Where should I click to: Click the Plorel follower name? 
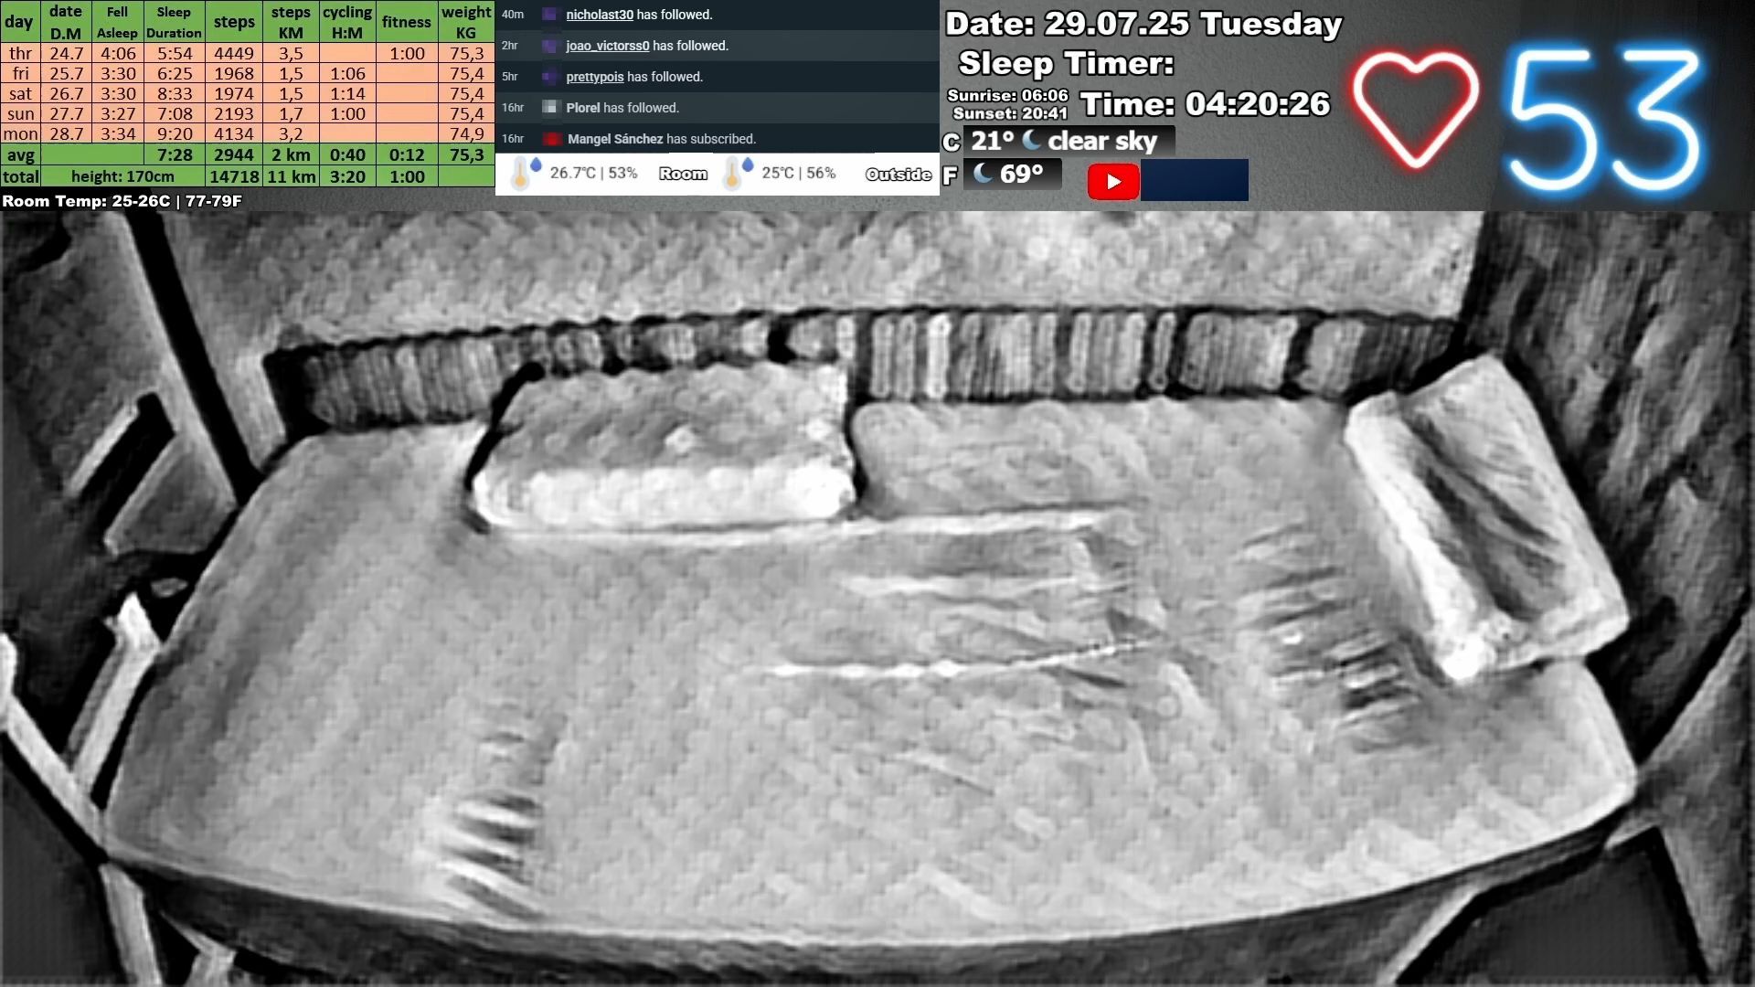(x=583, y=108)
